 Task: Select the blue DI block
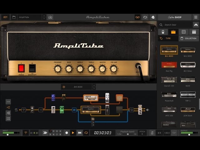(x=74, y=110)
